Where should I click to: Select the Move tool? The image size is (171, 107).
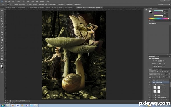(x=2, y=11)
